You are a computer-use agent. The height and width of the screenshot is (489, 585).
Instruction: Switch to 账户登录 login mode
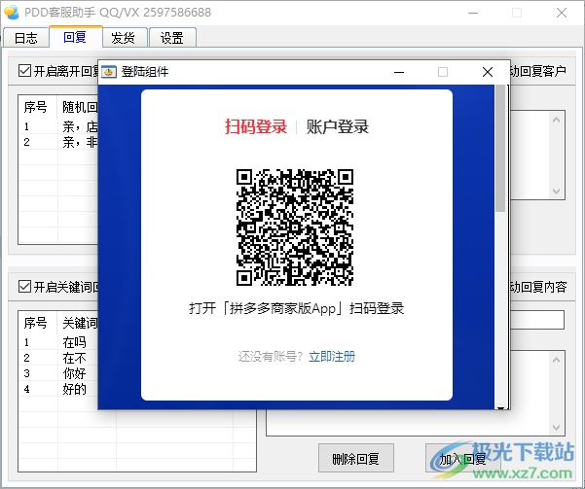tap(338, 126)
